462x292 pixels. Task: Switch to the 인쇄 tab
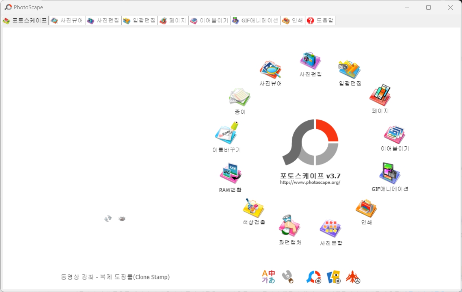coord(292,20)
